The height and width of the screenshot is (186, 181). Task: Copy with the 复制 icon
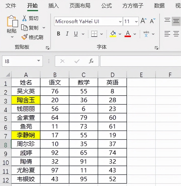coord(24,28)
